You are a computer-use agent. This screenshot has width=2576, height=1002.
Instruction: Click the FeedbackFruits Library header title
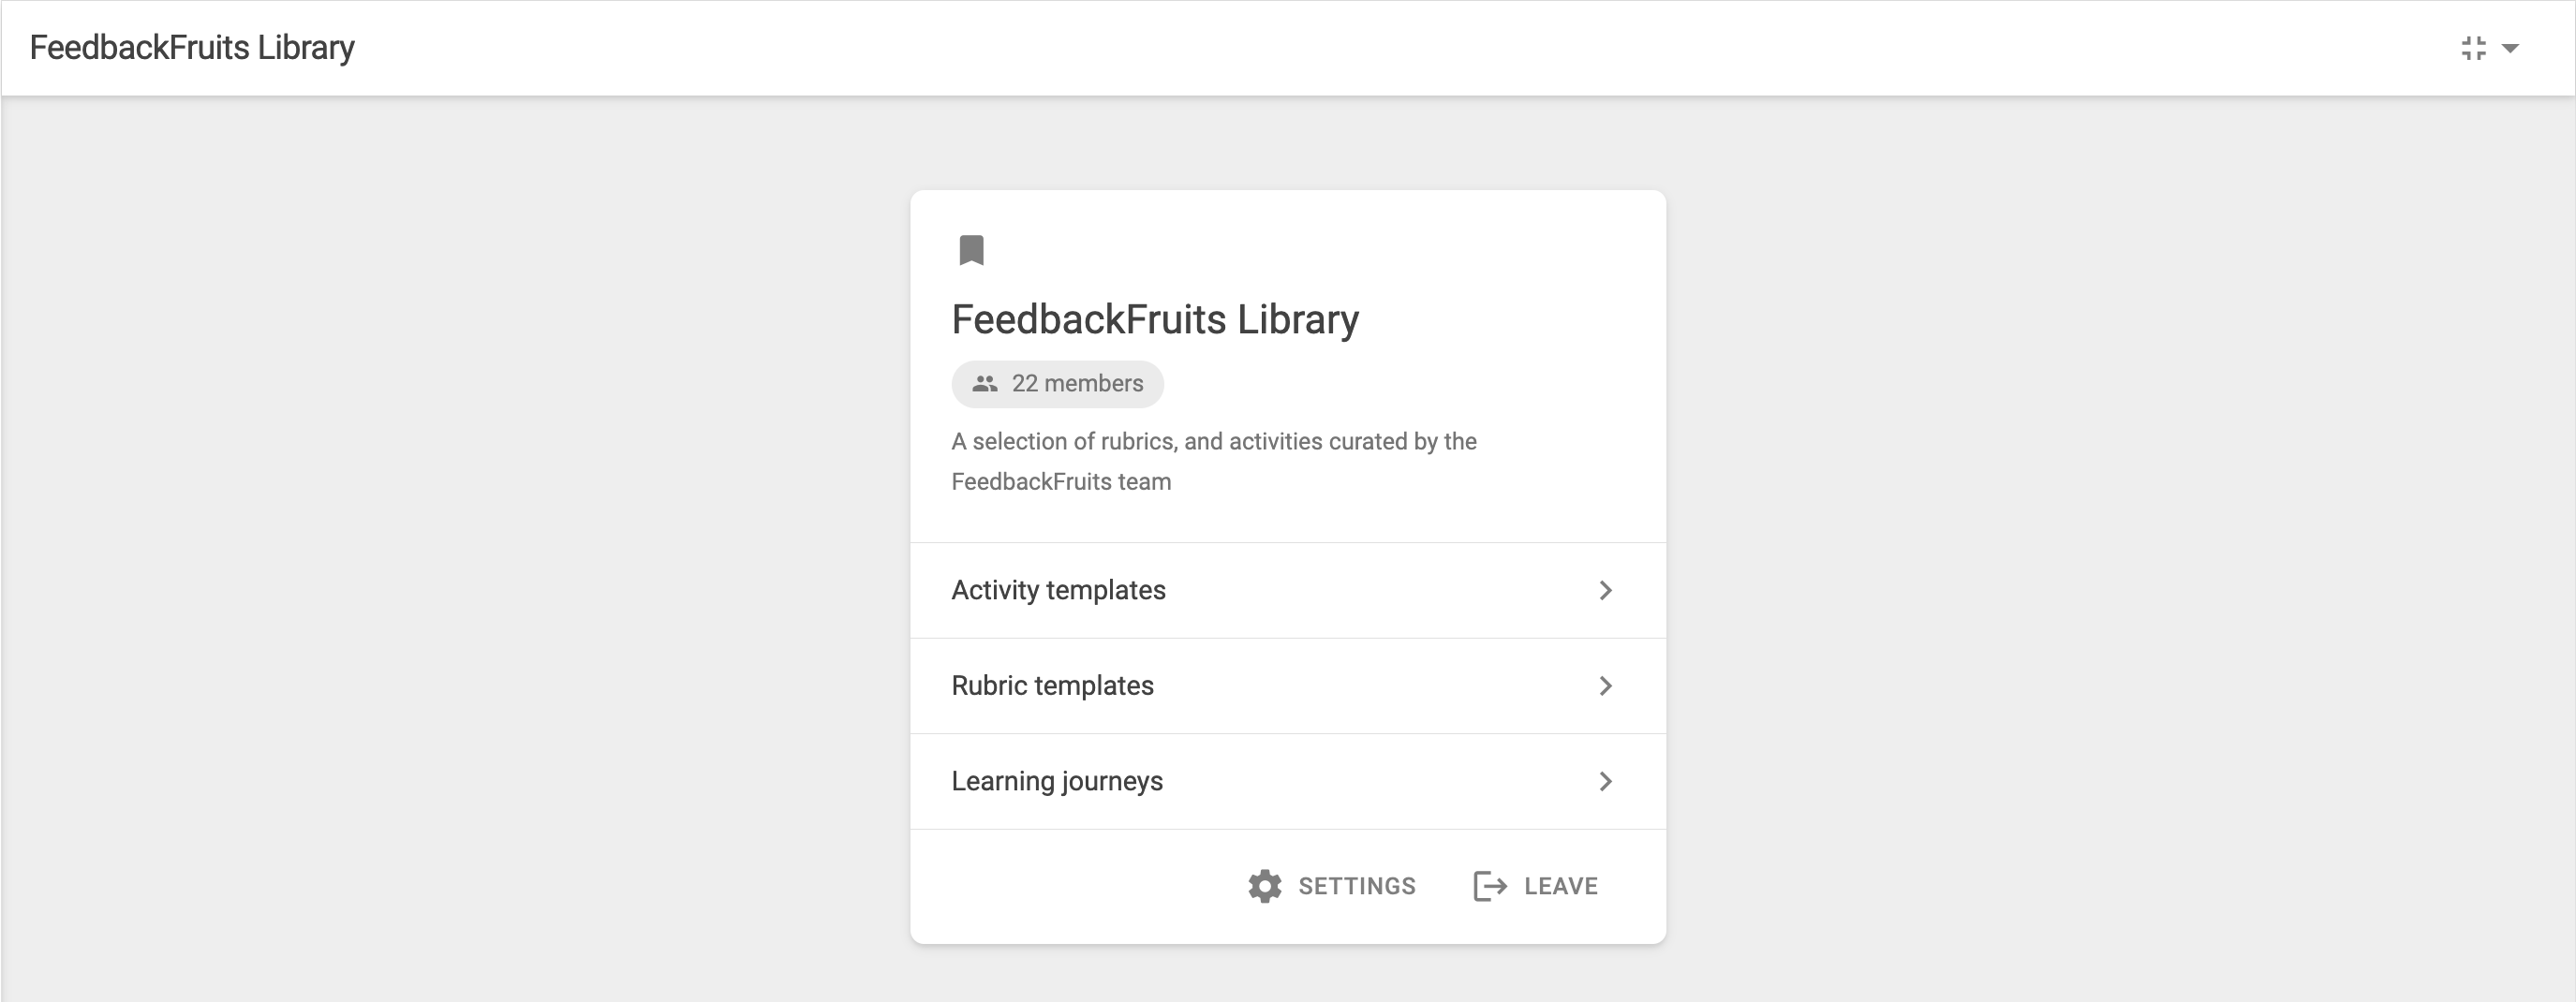point(192,48)
